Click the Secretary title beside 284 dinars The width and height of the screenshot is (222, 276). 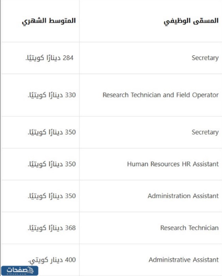point(205,58)
